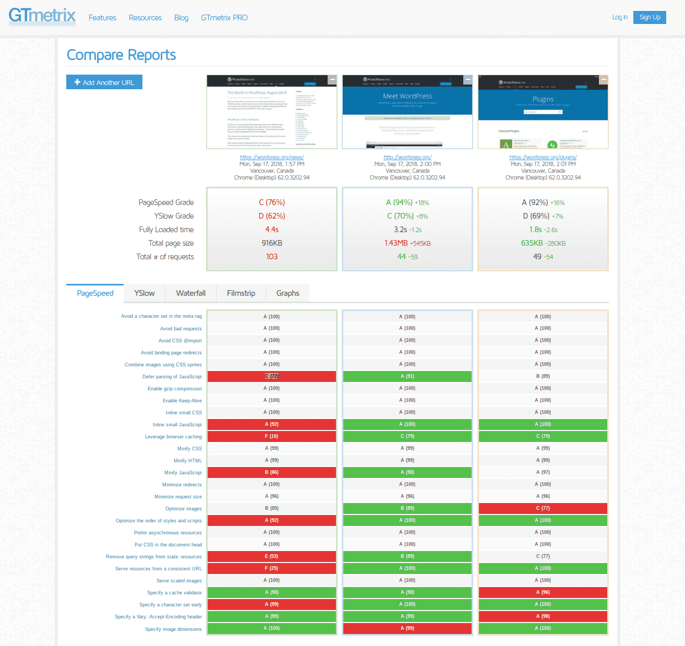Click the GTmetrix logo
Screen dimensions: 685x646
[x=42, y=17]
